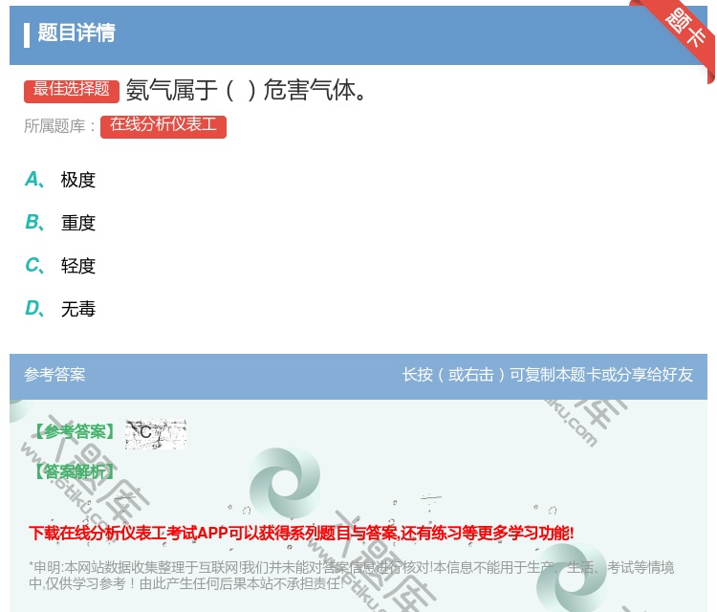Image resolution: width=717 pixels, height=612 pixels.
Task: Choose option D 无毒
Action: pos(60,309)
